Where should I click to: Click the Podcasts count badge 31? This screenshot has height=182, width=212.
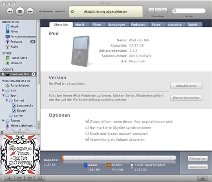click(33, 42)
